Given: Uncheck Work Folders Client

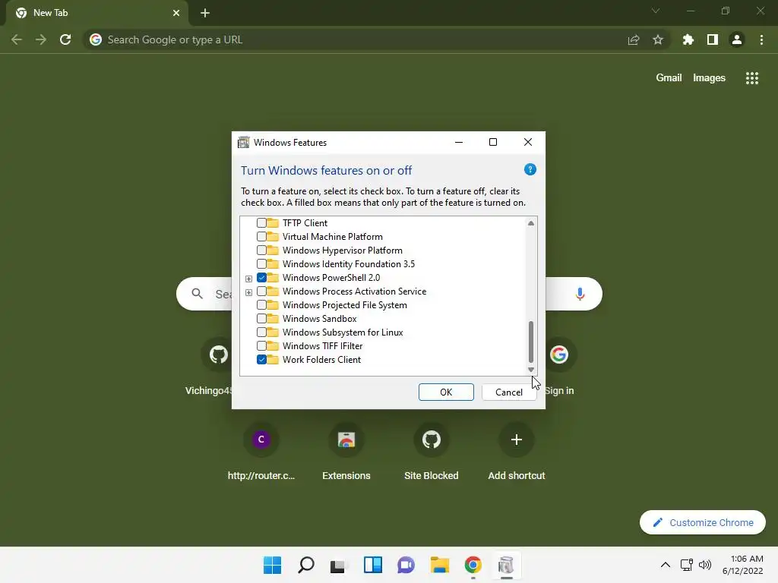Looking at the screenshot, I should pyautogui.click(x=261, y=359).
